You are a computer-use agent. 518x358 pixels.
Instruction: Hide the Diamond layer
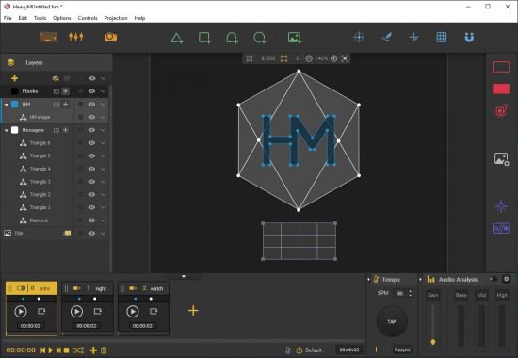coord(92,220)
